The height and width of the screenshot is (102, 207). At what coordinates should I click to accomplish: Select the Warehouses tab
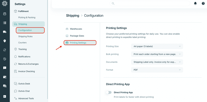[76, 29]
